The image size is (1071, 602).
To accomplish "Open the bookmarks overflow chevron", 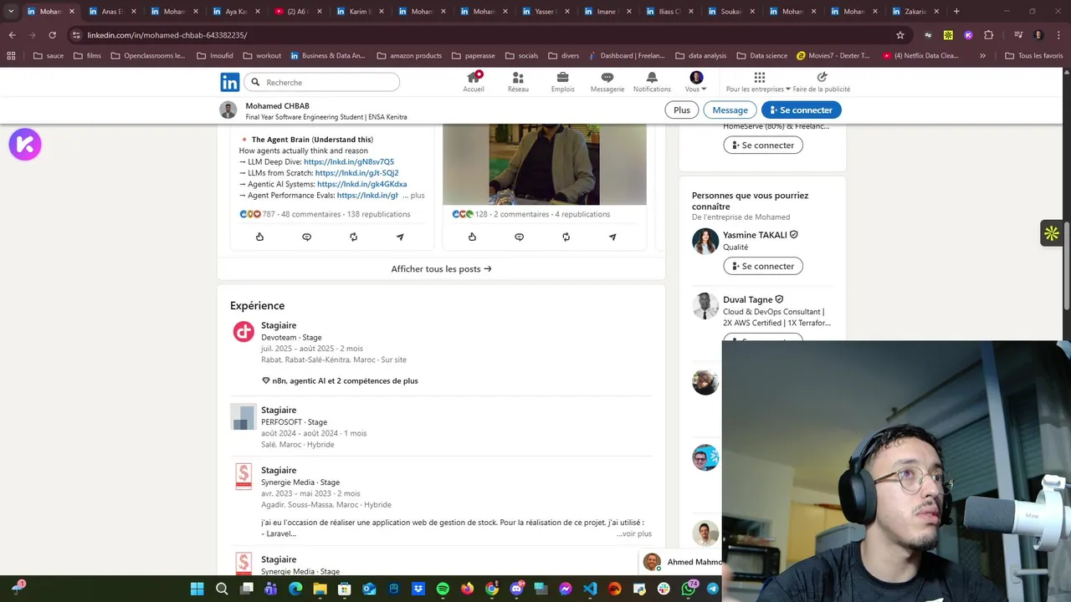I will pos(982,56).
